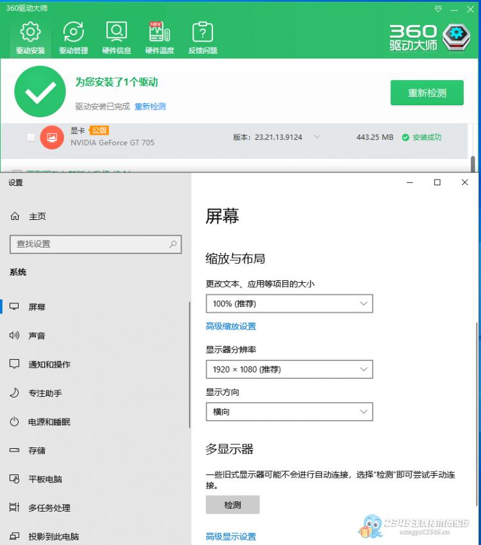Click the green 重新检测 button

coord(426,93)
